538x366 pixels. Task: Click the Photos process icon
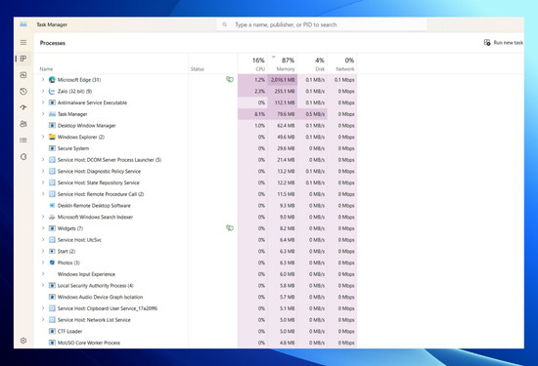52,263
